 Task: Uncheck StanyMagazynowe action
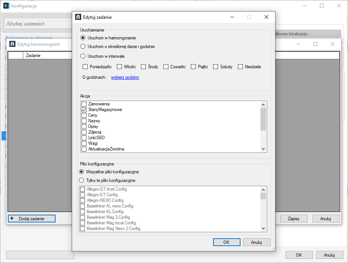pos(84,110)
